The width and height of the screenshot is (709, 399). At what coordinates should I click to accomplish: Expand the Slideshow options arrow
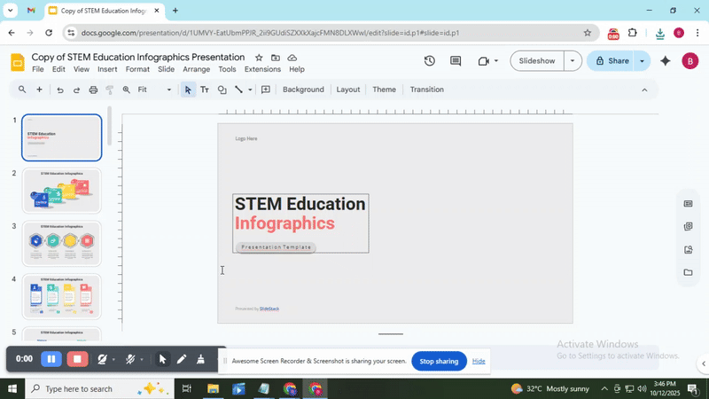click(x=573, y=61)
